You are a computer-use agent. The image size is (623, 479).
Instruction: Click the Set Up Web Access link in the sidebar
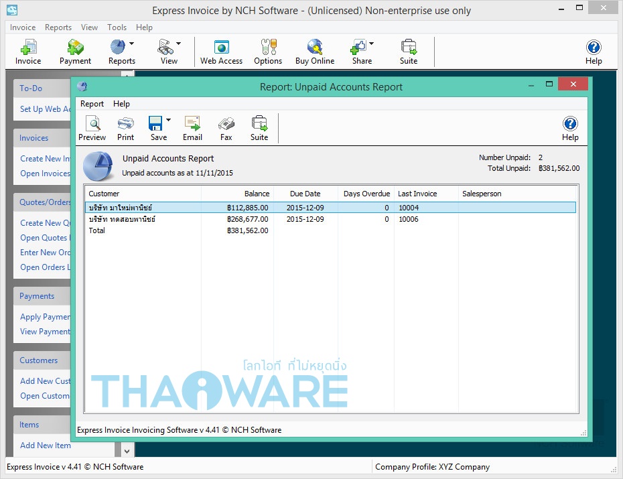click(46, 109)
